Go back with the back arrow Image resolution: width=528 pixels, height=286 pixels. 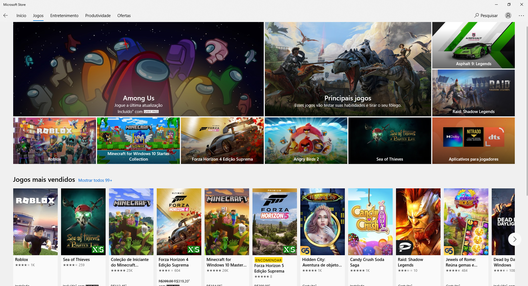(x=5, y=16)
